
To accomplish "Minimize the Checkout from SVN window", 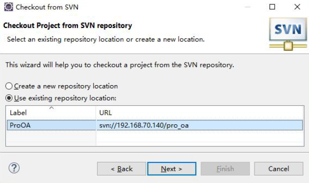I will point(248,7).
